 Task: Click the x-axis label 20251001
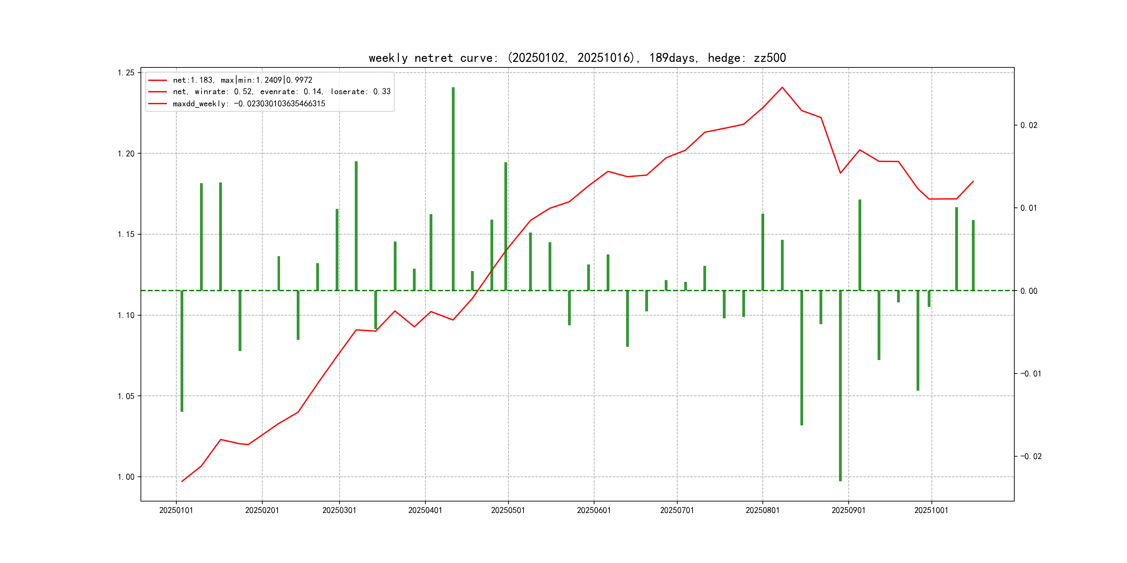point(931,510)
